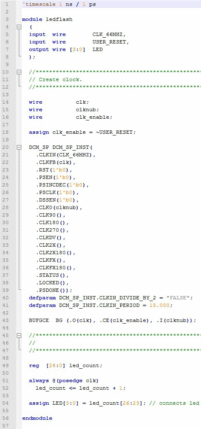Viewport: 201px width, 429px height.
Task: Click the .PSEN(1'b0) port connection
Action: pyautogui.click(x=56, y=177)
